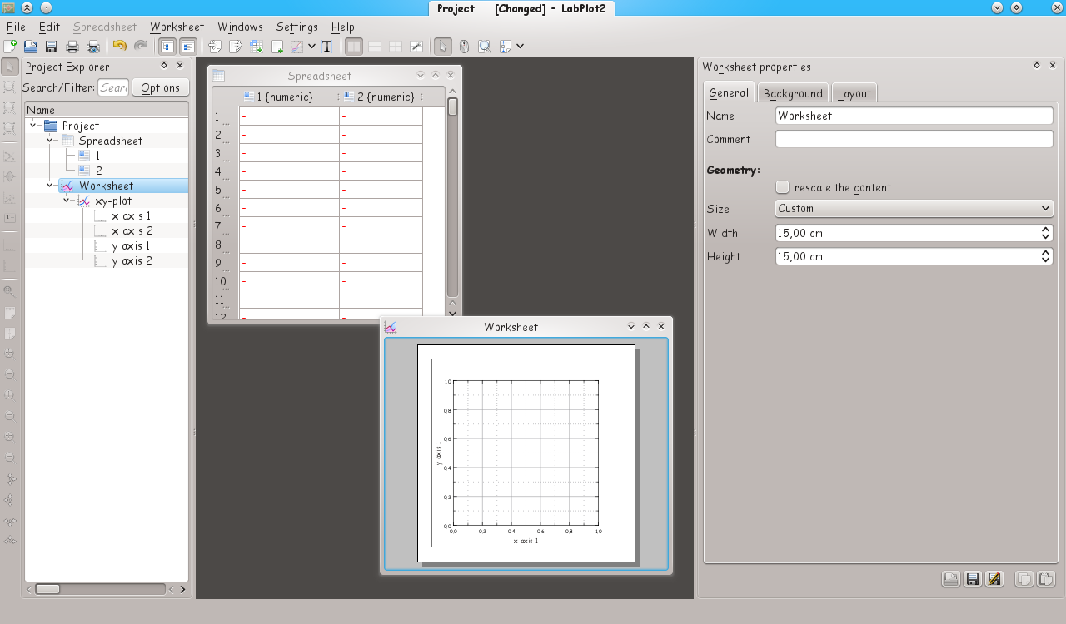1066x624 pixels.
Task: Activate the mouse navigation mode icon
Action: coord(464,47)
